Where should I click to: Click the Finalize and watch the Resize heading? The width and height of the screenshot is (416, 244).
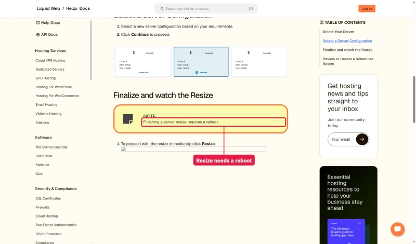point(163,96)
